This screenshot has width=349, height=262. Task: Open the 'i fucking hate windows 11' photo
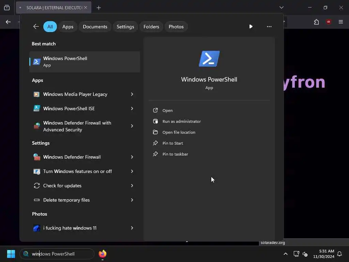pyautogui.click(x=85, y=228)
